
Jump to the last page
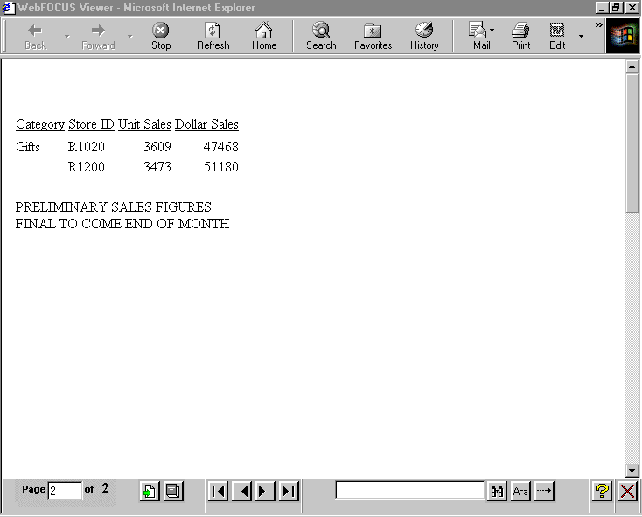click(x=289, y=491)
